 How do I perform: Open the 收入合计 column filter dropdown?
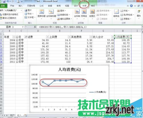(113, 37)
